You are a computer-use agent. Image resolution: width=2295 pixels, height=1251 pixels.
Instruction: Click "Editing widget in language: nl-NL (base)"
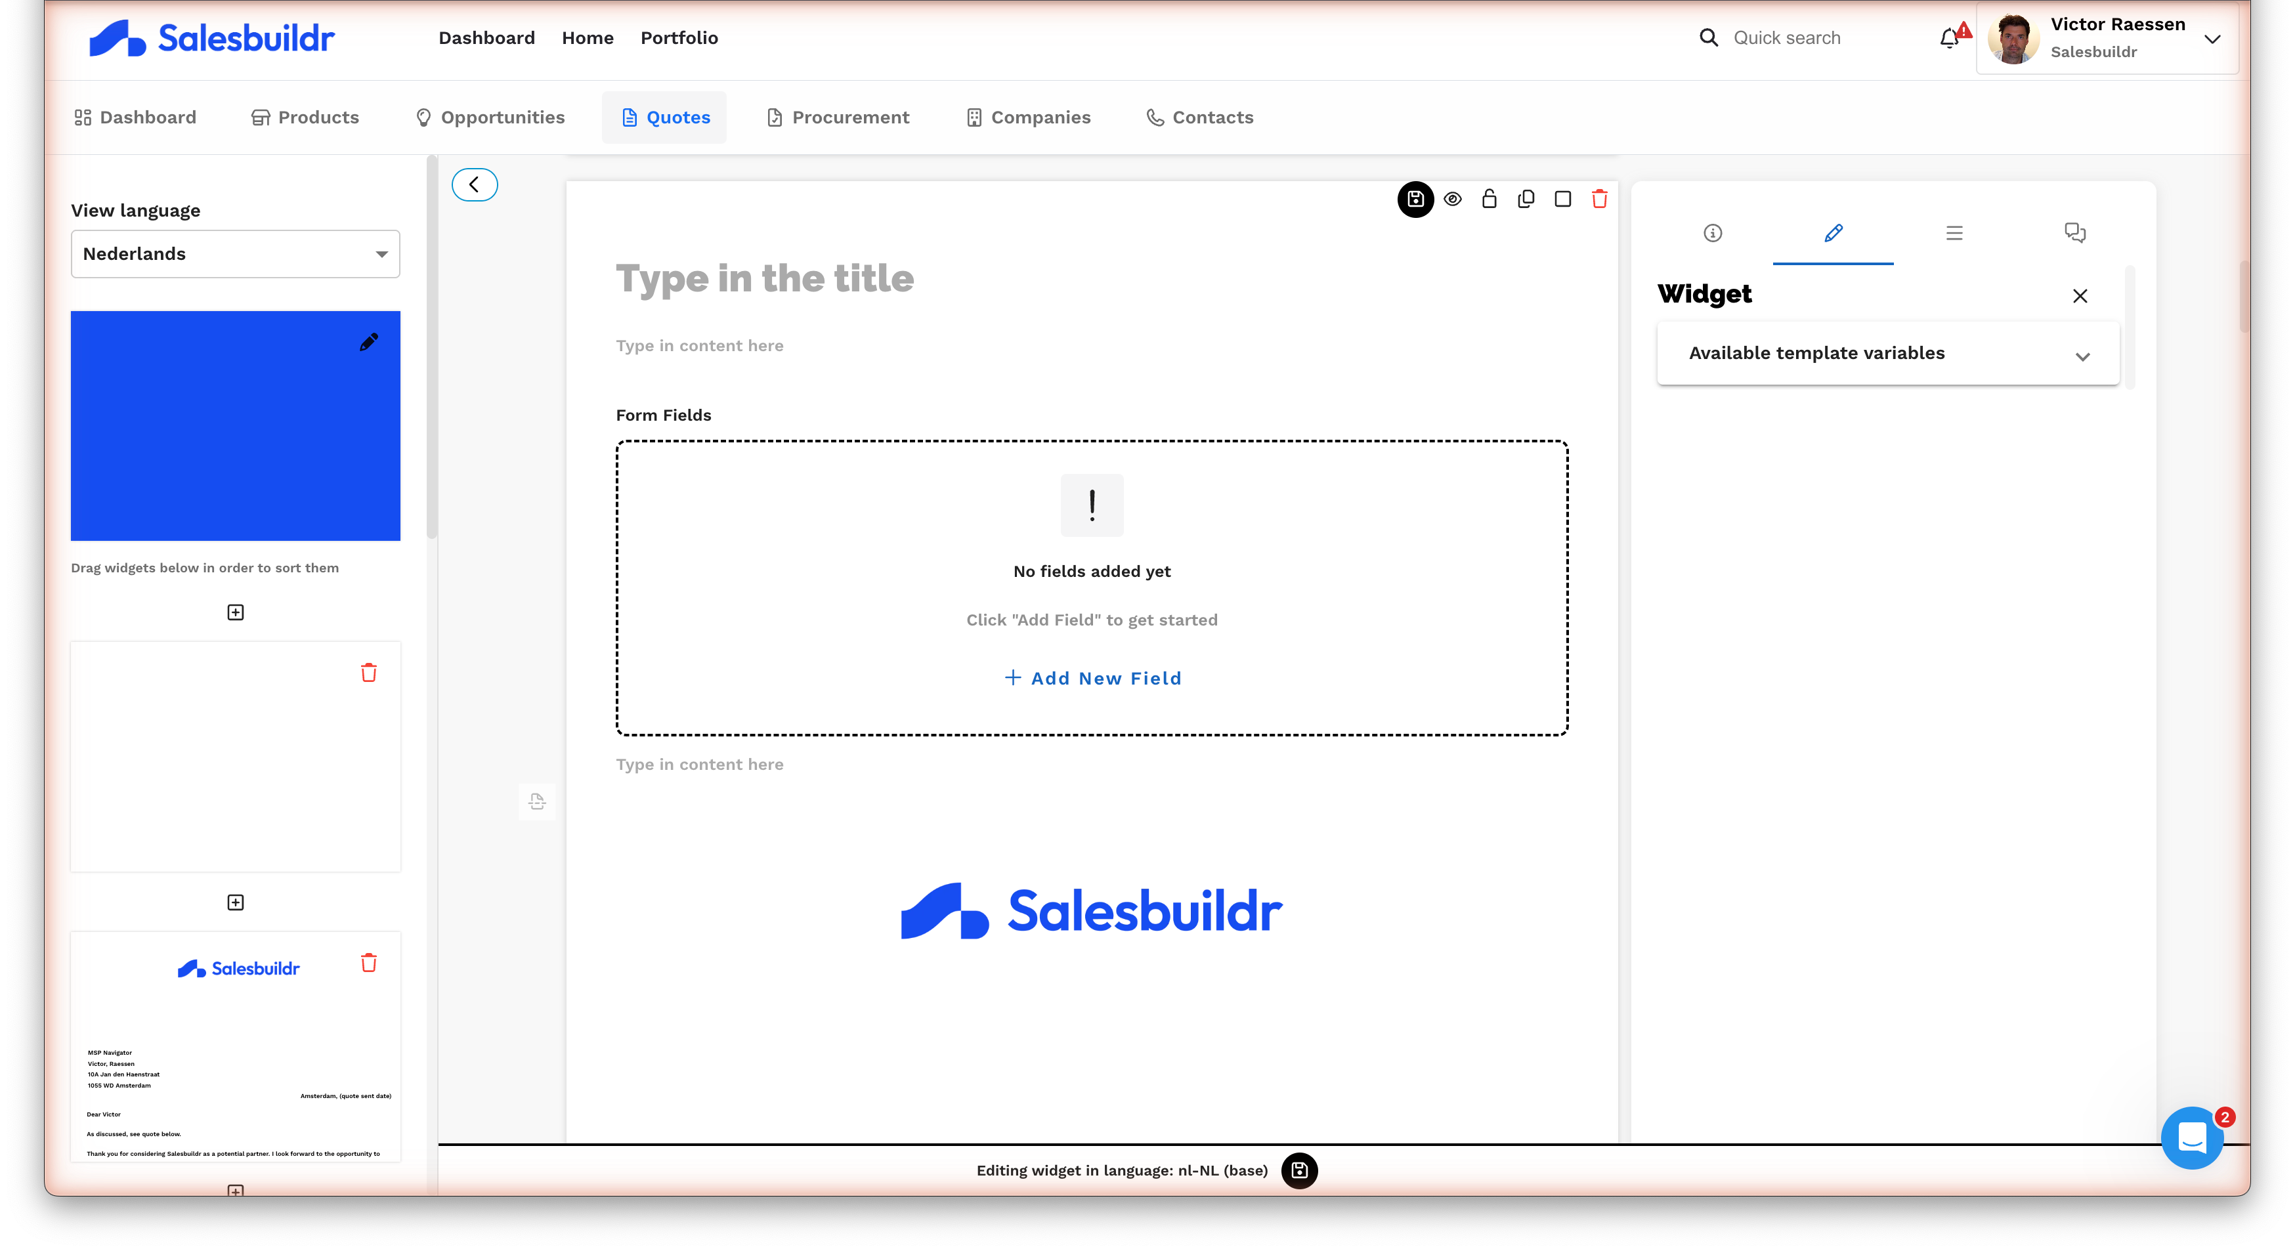point(1122,1170)
